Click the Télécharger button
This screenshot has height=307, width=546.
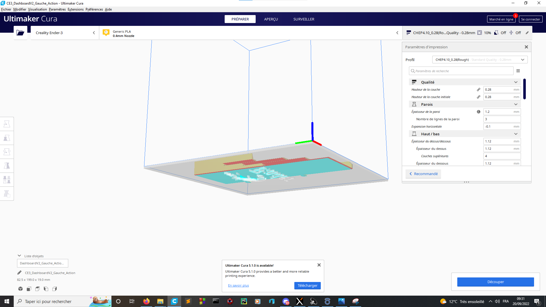[x=307, y=285]
